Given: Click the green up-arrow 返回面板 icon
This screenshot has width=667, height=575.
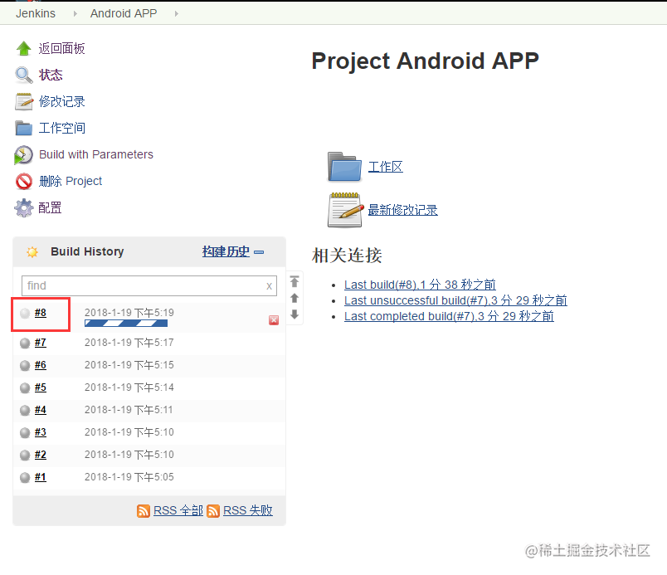Looking at the screenshot, I should (x=24, y=48).
